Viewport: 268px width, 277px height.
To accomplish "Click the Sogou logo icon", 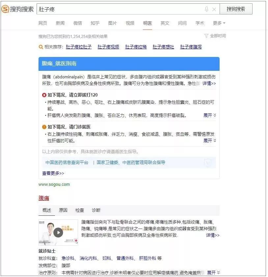I will point(6,9).
